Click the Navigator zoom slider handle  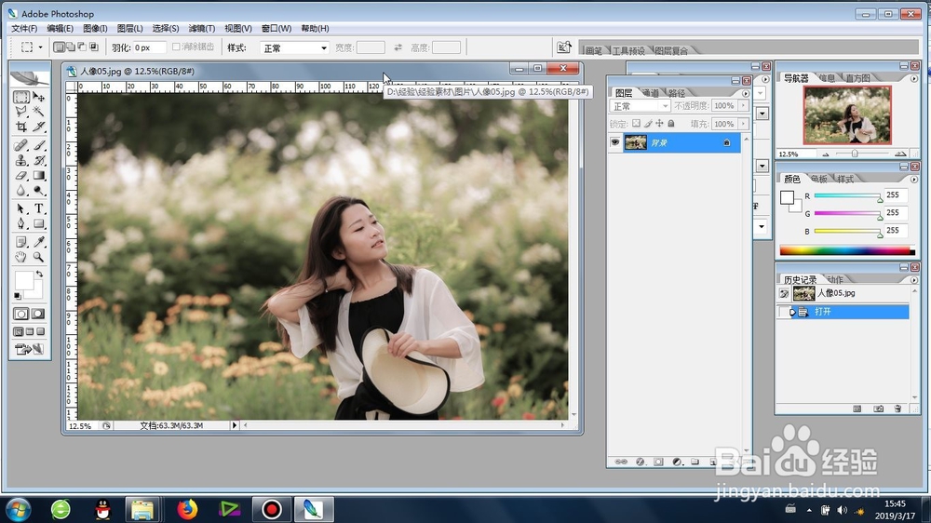[x=855, y=154]
